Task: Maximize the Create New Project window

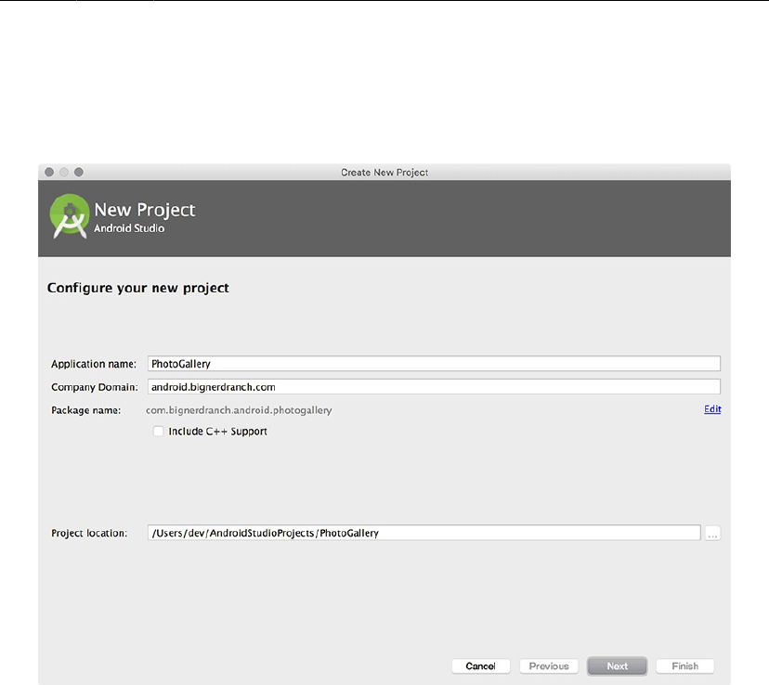Action: pos(78,172)
